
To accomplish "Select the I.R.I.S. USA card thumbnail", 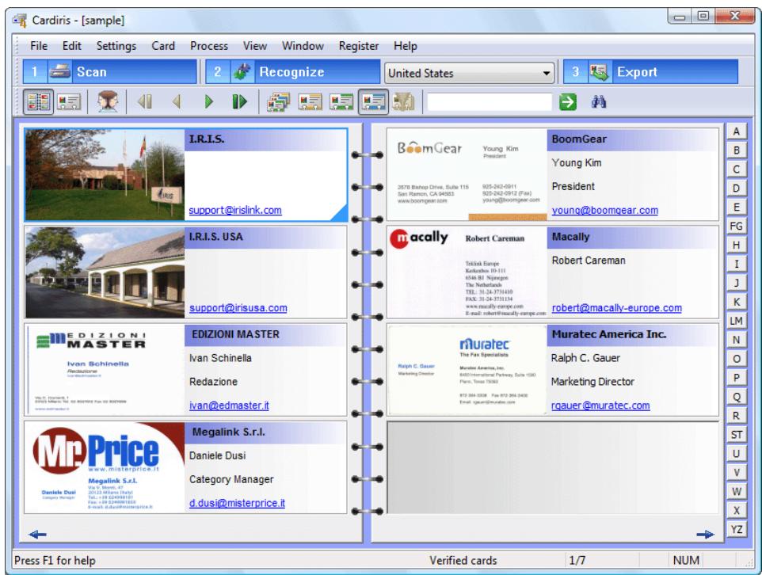I will (x=105, y=272).
